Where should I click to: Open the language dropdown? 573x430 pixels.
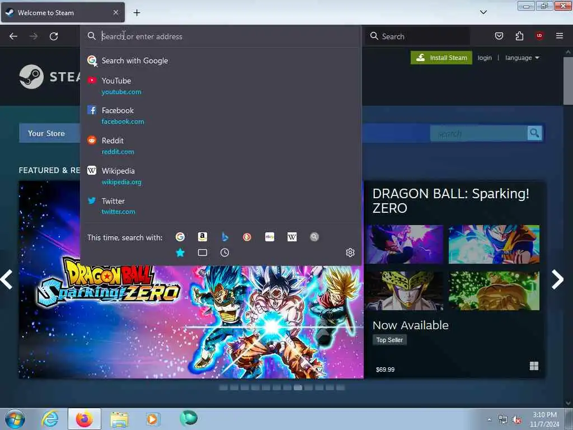[x=522, y=58]
